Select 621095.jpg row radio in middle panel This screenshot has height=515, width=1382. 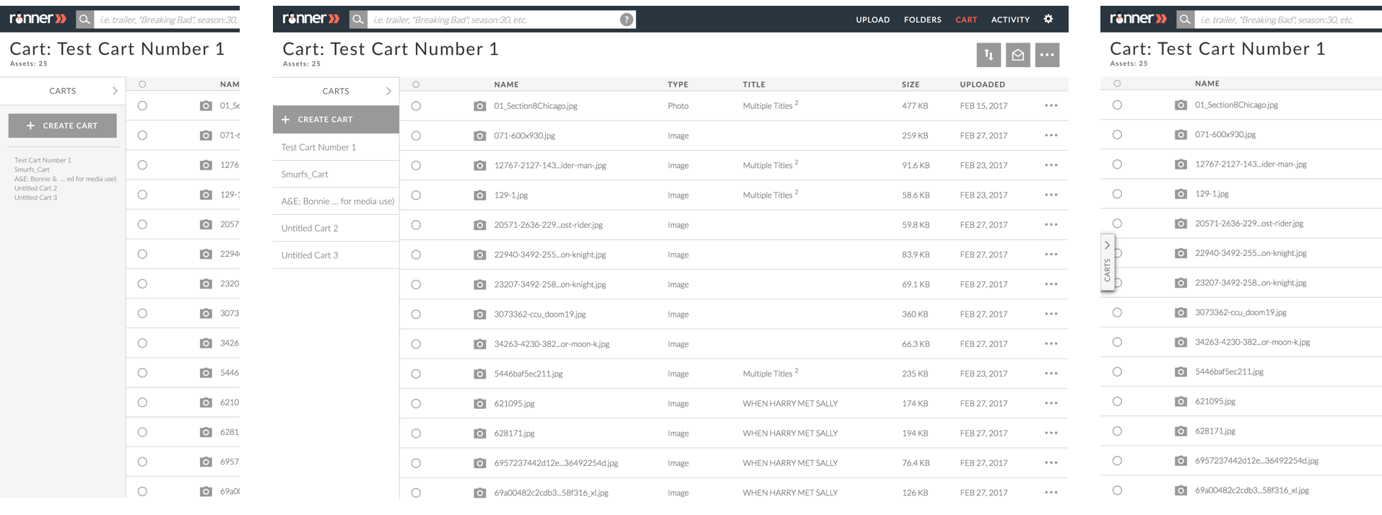tap(416, 404)
